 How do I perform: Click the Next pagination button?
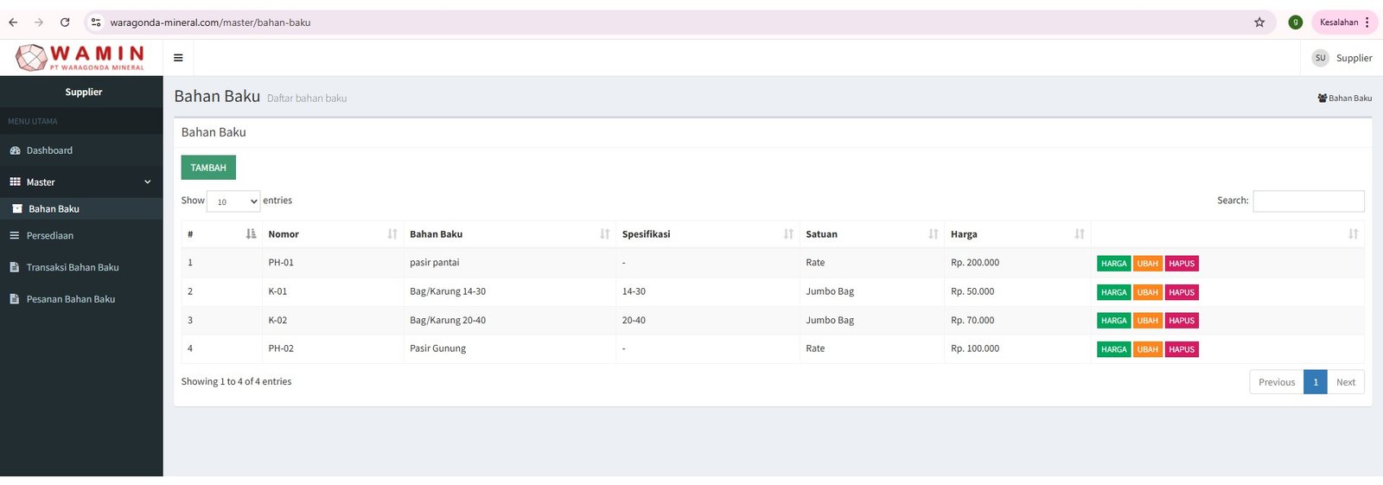pyautogui.click(x=1346, y=382)
